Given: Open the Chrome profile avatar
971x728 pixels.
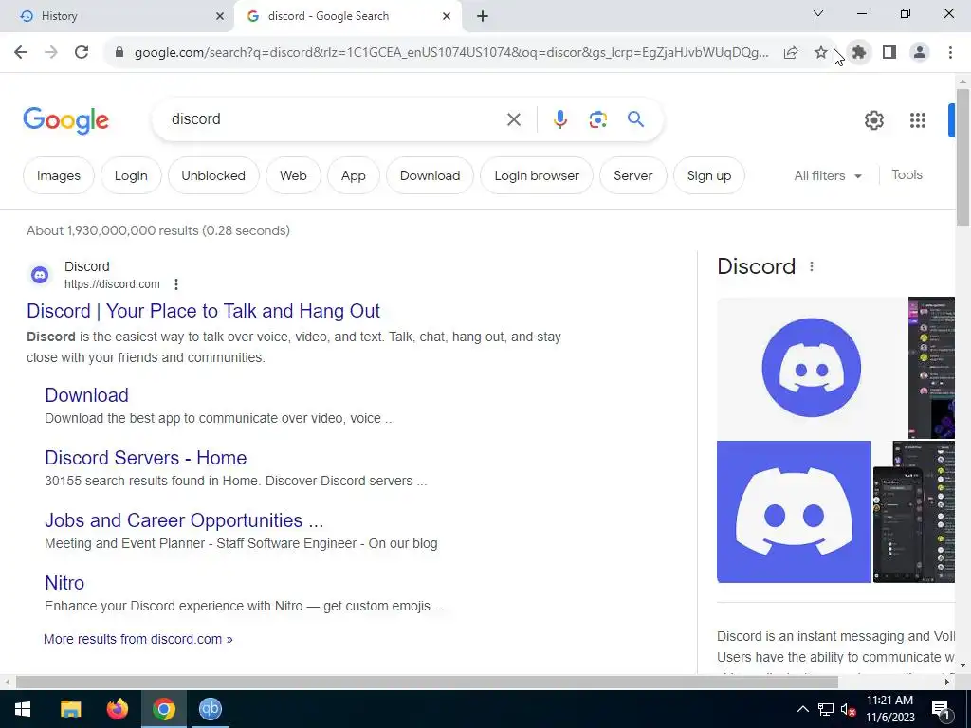Looking at the screenshot, I should tap(920, 53).
